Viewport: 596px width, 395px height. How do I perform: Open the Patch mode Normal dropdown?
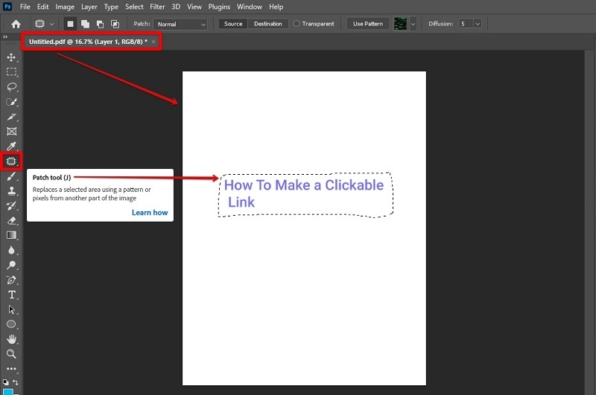180,24
